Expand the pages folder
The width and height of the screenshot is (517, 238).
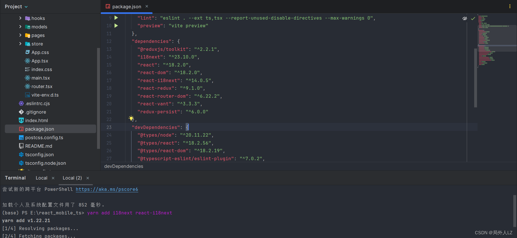tap(20, 35)
